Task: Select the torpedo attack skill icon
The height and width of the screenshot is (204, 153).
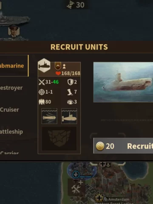Action: pyautogui.click(x=49, y=116)
